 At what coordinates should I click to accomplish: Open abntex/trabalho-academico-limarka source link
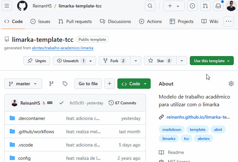63,48
